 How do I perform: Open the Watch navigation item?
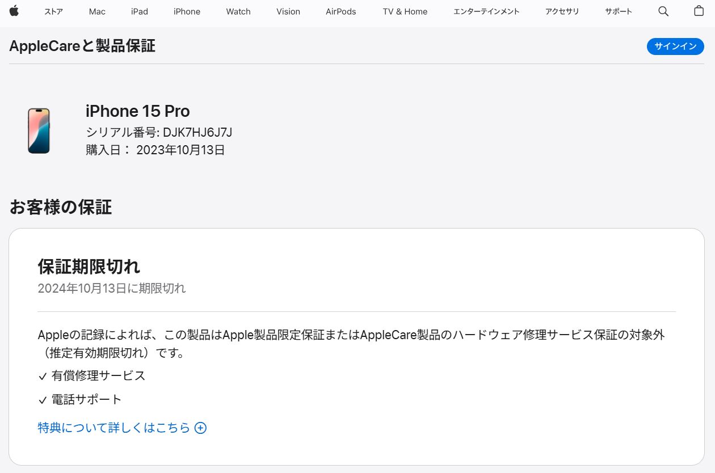click(x=238, y=12)
